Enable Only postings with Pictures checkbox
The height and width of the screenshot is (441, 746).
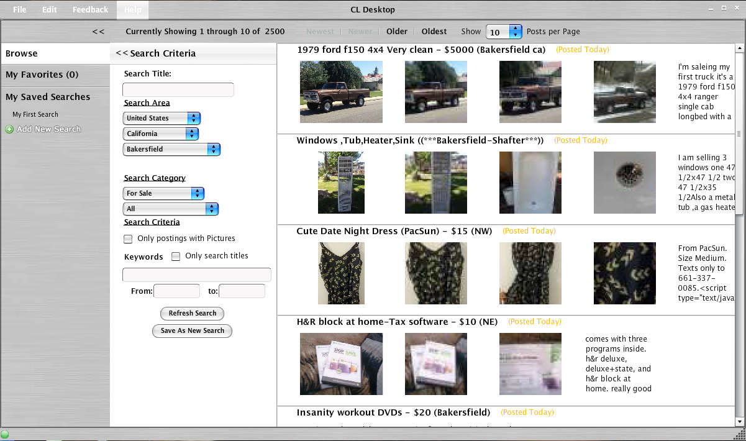click(x=129, y=239)
